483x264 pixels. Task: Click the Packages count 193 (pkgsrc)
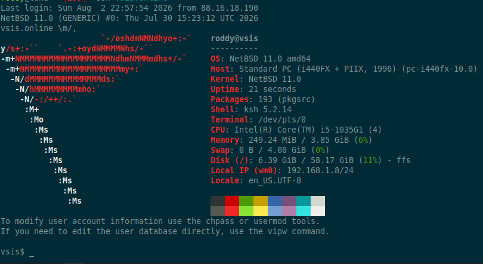click(x=282, y=99)
